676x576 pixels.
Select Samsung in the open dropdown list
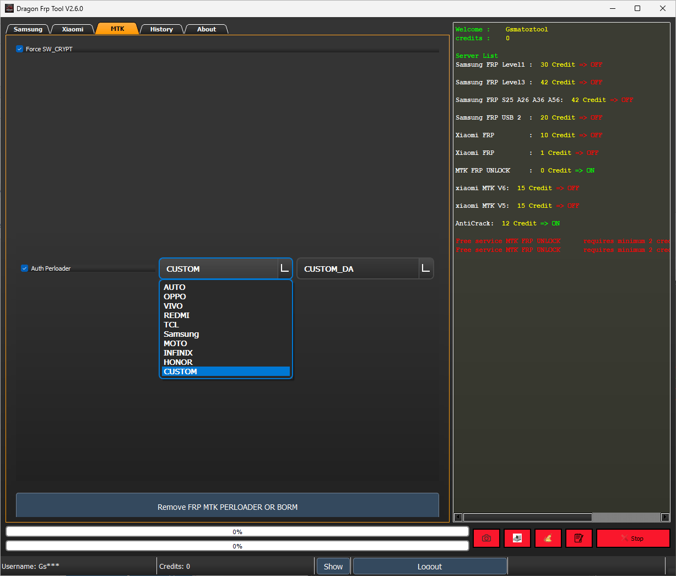point(181,333)
